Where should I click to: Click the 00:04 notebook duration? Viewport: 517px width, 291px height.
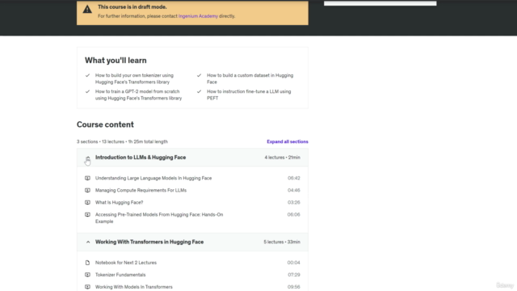294,263
